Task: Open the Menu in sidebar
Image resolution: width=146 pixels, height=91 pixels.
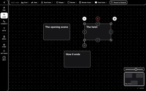Action: (x=4, y=37)
